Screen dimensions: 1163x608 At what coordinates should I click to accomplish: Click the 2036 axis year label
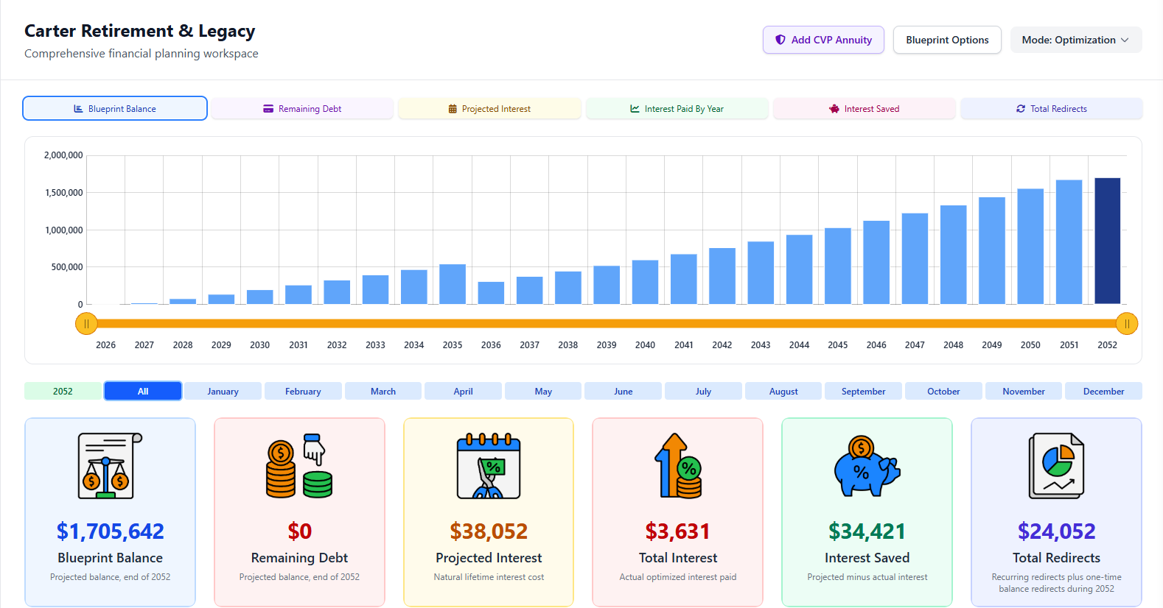[x=491, y=344]
